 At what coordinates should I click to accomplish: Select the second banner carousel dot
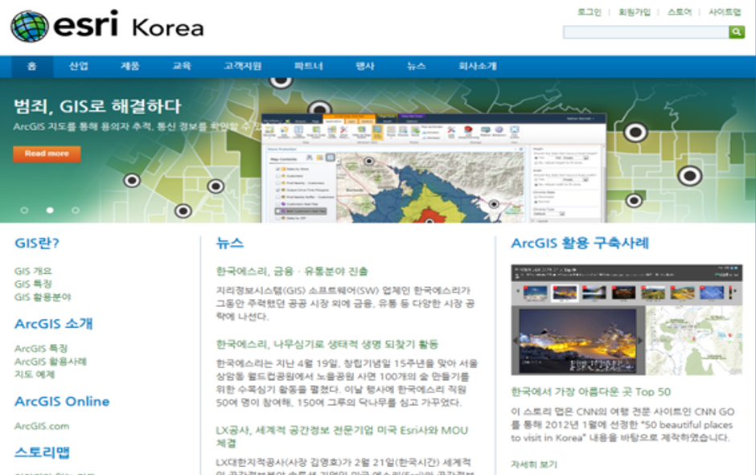(x=50, y=210)
